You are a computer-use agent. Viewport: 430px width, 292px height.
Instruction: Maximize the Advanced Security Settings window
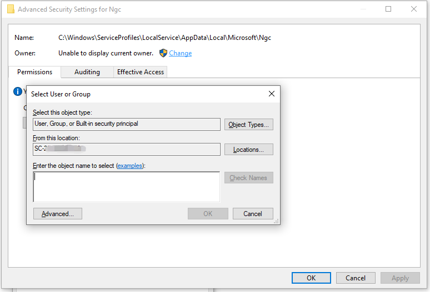pos(388,9)
